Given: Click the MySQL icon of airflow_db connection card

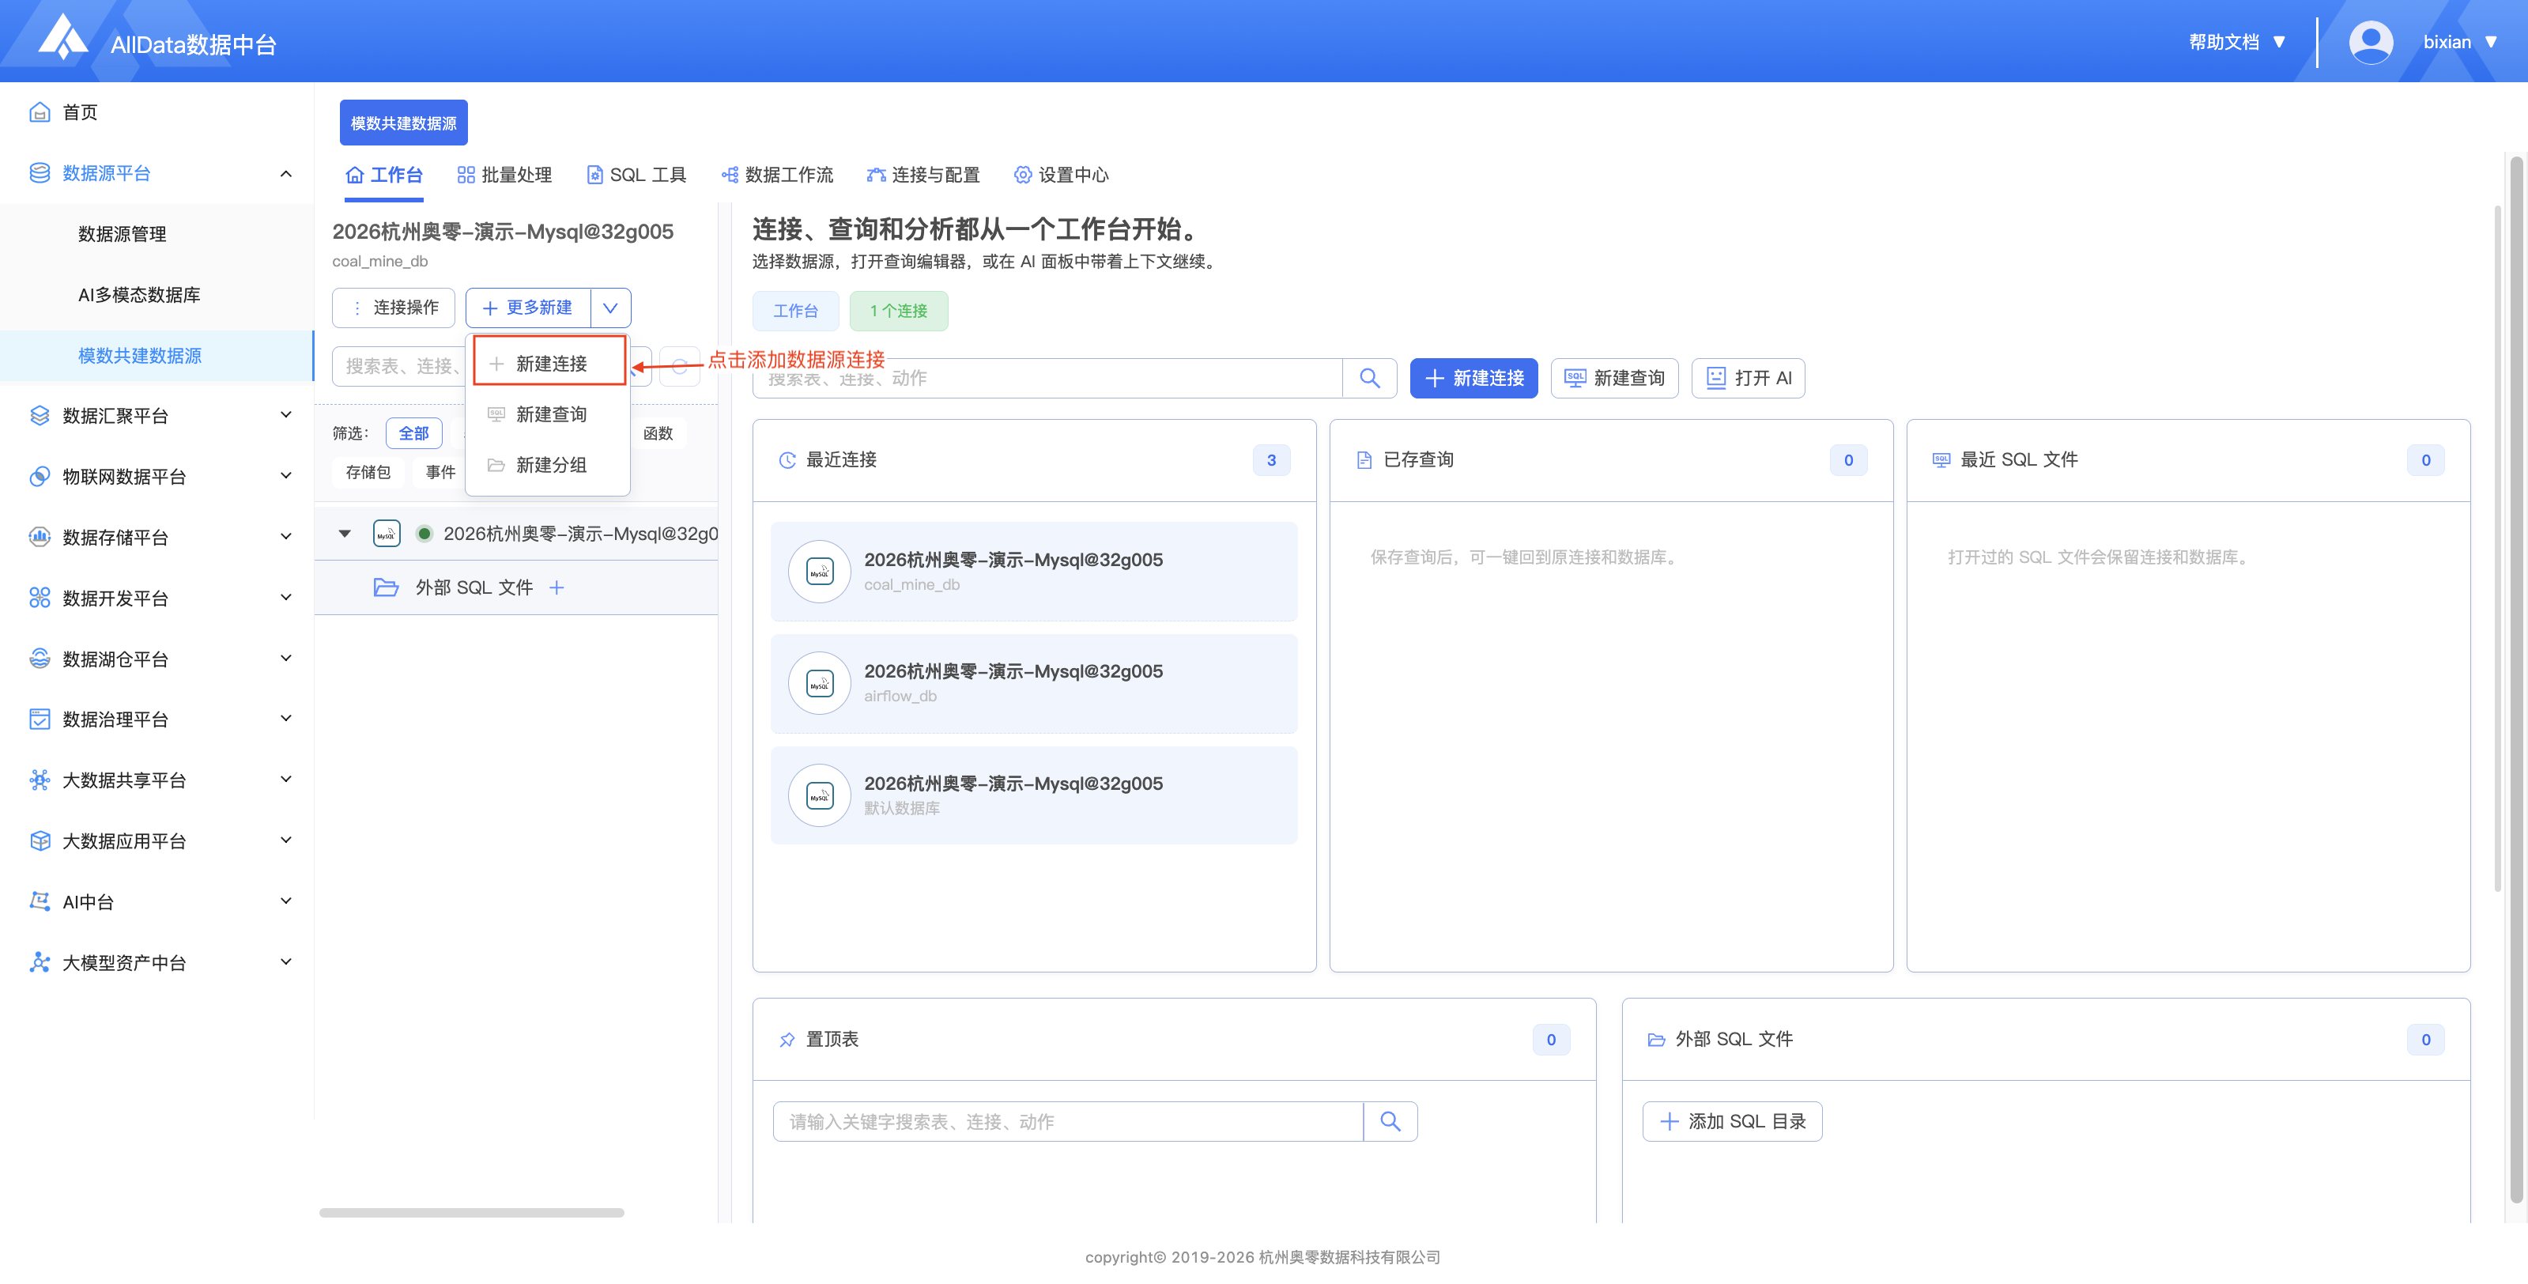Looking at the screenshot, I should click(x=820, y=683).
